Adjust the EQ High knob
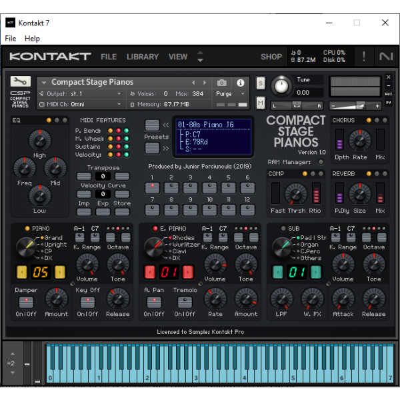Viewport: 400px width, 400px height. [39, 140]
